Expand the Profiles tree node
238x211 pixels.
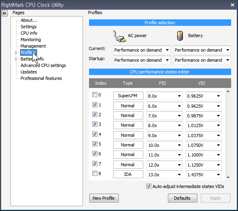coord(16,52)
